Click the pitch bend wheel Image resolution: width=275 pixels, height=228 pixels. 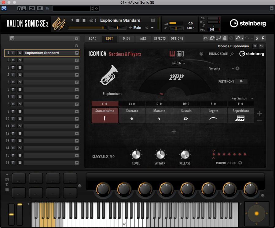click(11, 214)
